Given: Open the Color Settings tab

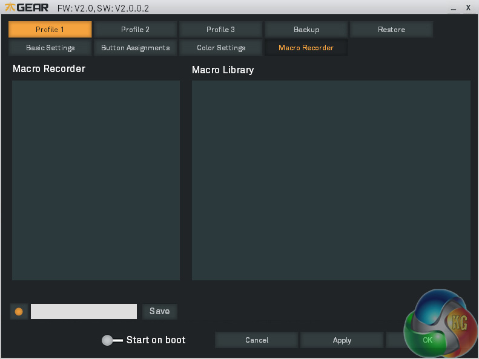Looking at the screenshot, I should pos(220,48).
